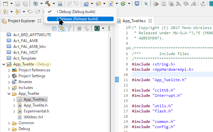Click the green New class icon
213x132 pixels.
click(123, 4)
